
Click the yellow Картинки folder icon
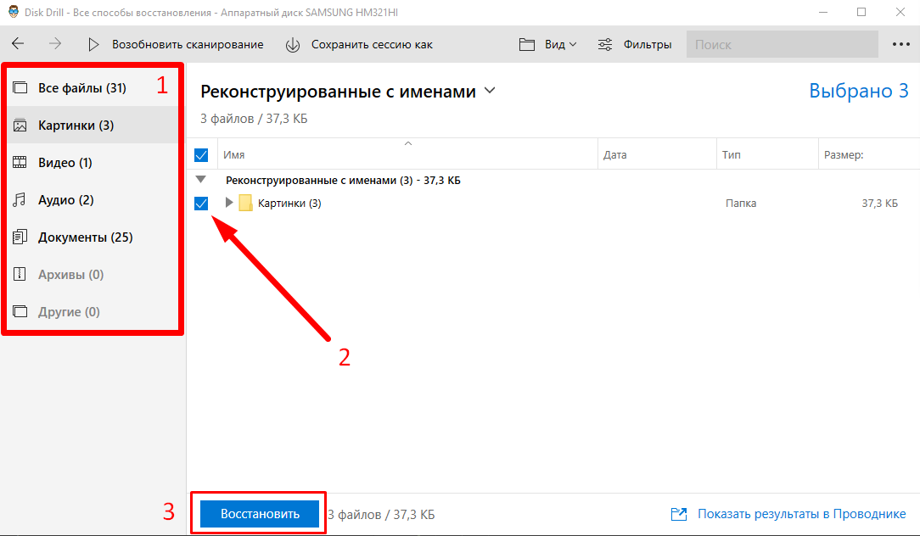pos(246,203)
